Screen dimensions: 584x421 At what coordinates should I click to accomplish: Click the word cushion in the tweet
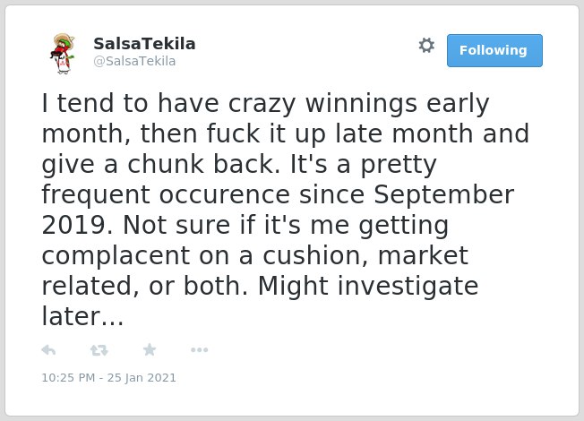pyautogui.click(x=315, y=256)
